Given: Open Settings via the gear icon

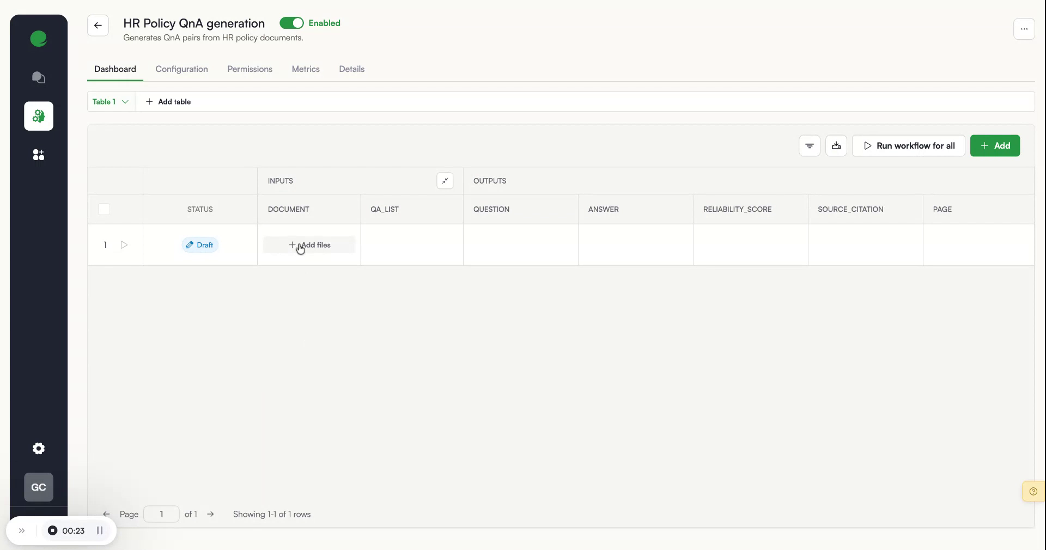Looking at the screenshot, I should [38, 448].
